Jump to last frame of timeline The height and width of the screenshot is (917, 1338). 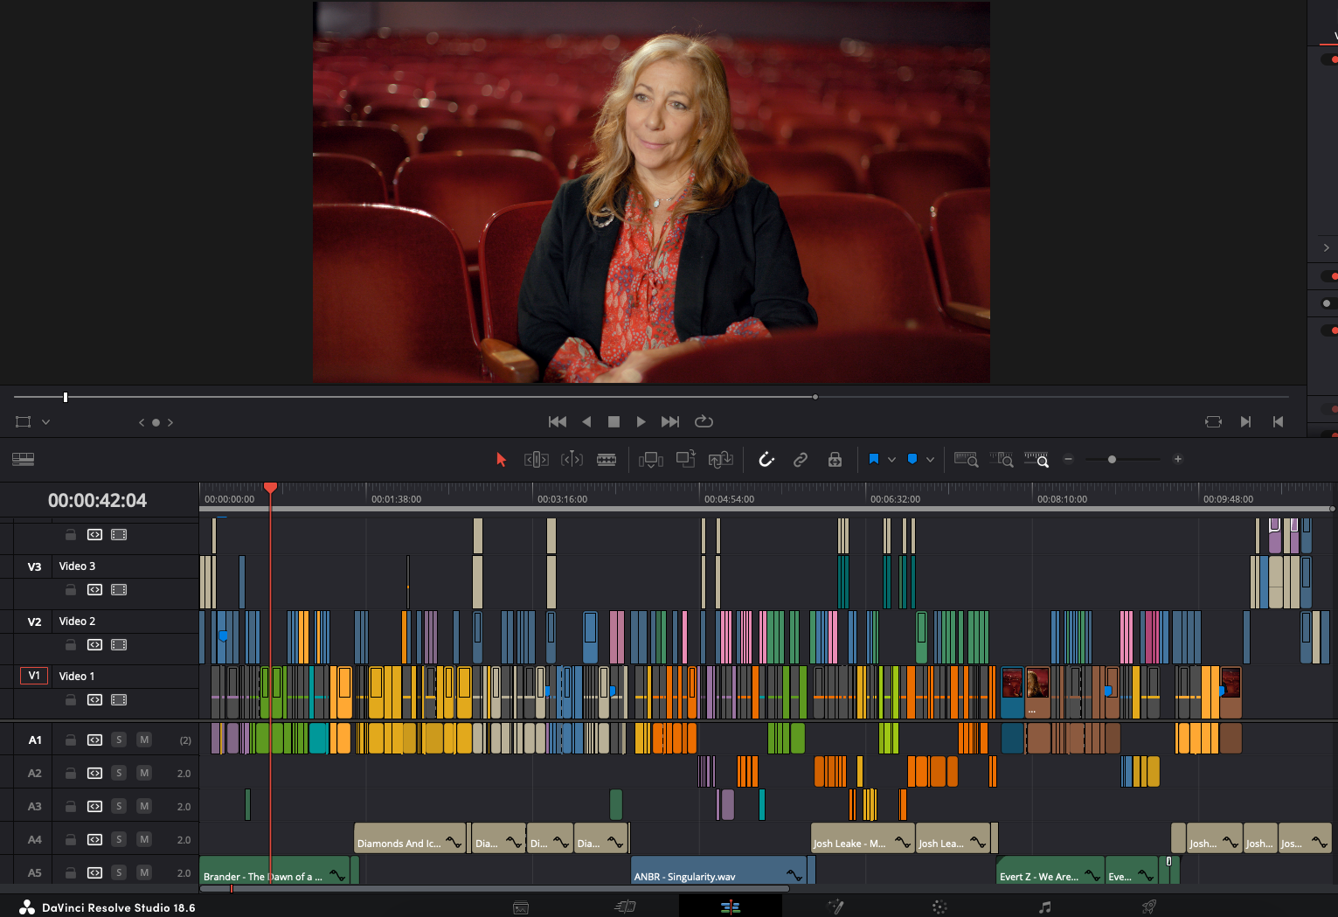pos(670,421)
